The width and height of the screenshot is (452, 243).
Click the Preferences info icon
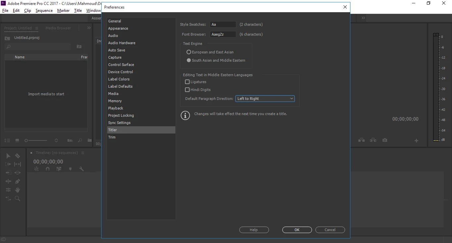(185, 115)
